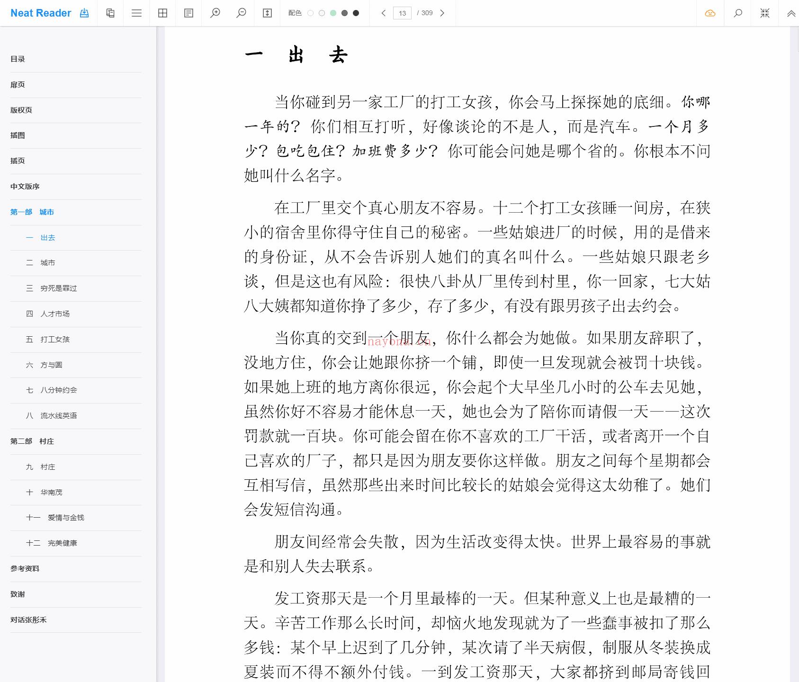The width and height of the screenshot is (799, 682).
Task: Open the search magnifier icon
Action: pyautogui.click(x=738, y=13)
